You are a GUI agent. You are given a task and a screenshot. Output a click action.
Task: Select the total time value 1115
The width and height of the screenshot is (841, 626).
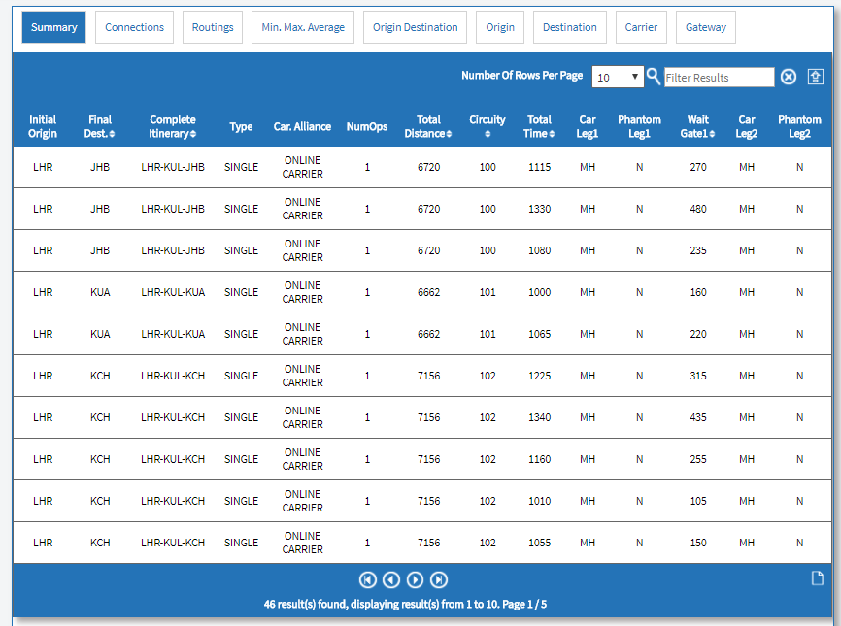(539, 167)
